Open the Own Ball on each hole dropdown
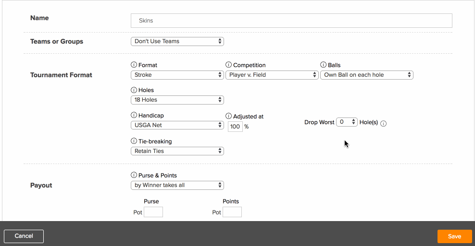 tap(367, 75)
